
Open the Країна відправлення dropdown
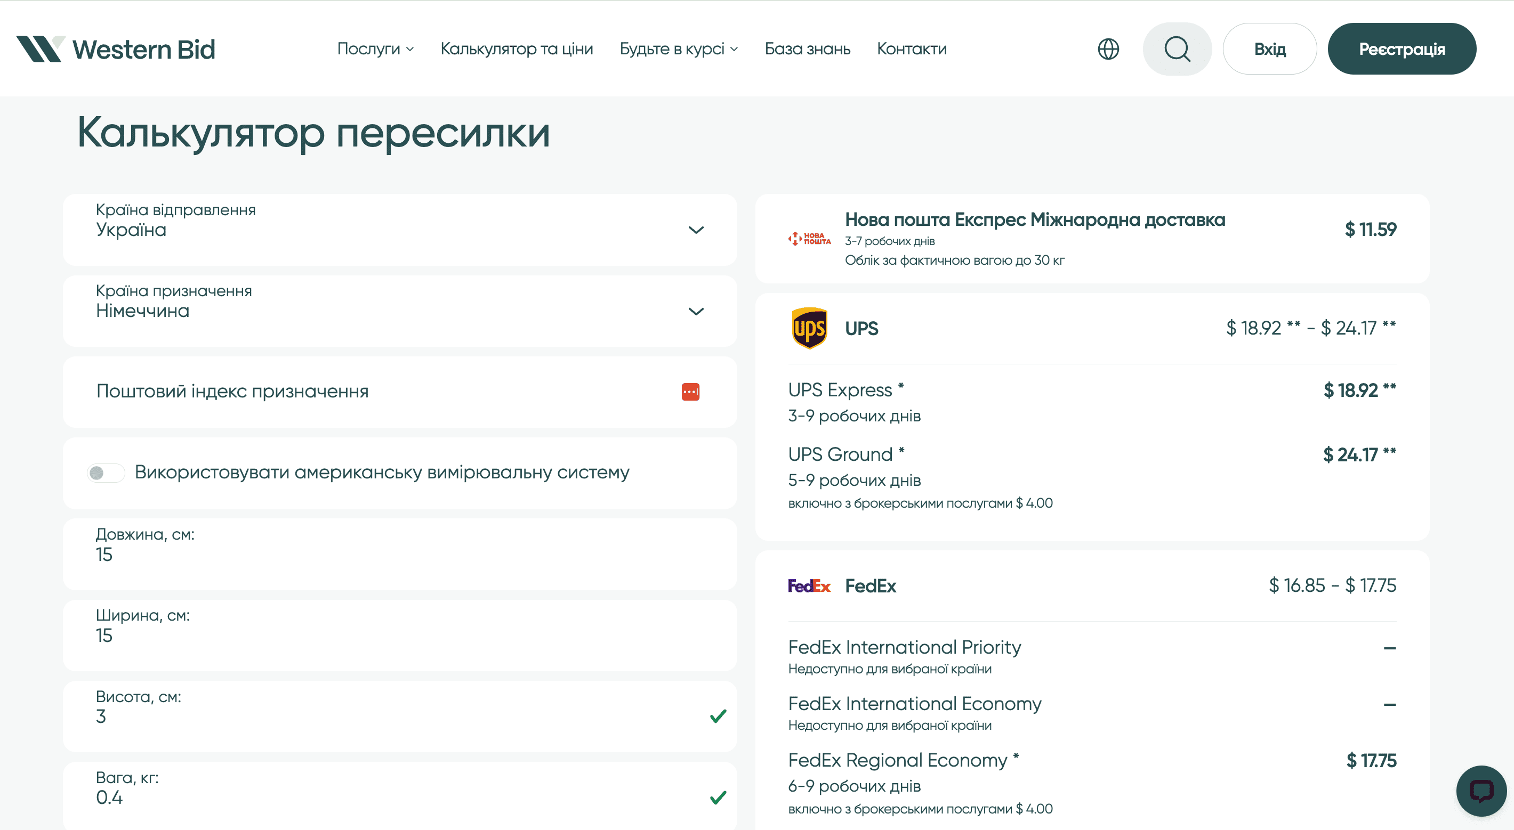(696, 230)
